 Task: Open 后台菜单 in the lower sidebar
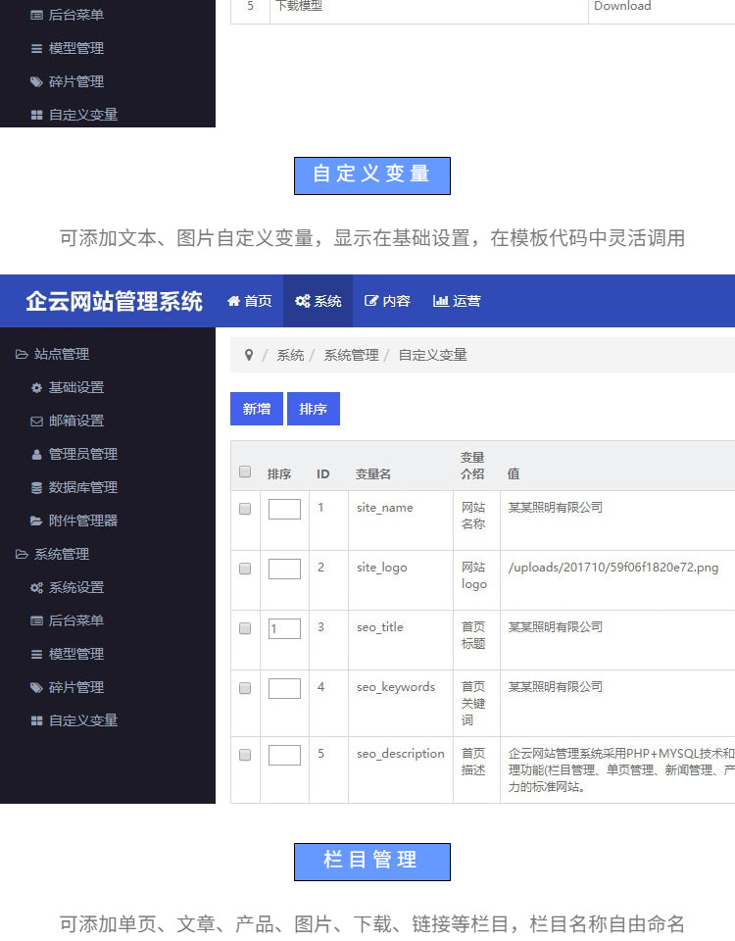coord(75,620)
